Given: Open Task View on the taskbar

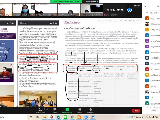Looking at the screenshot, I should 38,117.
